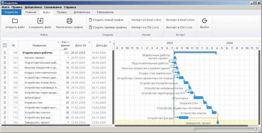The height and width of the screenshot is (133, 262).
Task: Select the blue ProjectLite ribbon tab
Action: [x=11, y=12]
